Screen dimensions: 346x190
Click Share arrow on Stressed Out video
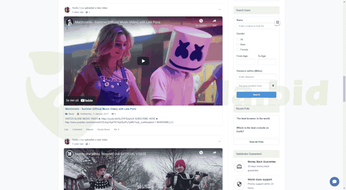pos(214,153)
